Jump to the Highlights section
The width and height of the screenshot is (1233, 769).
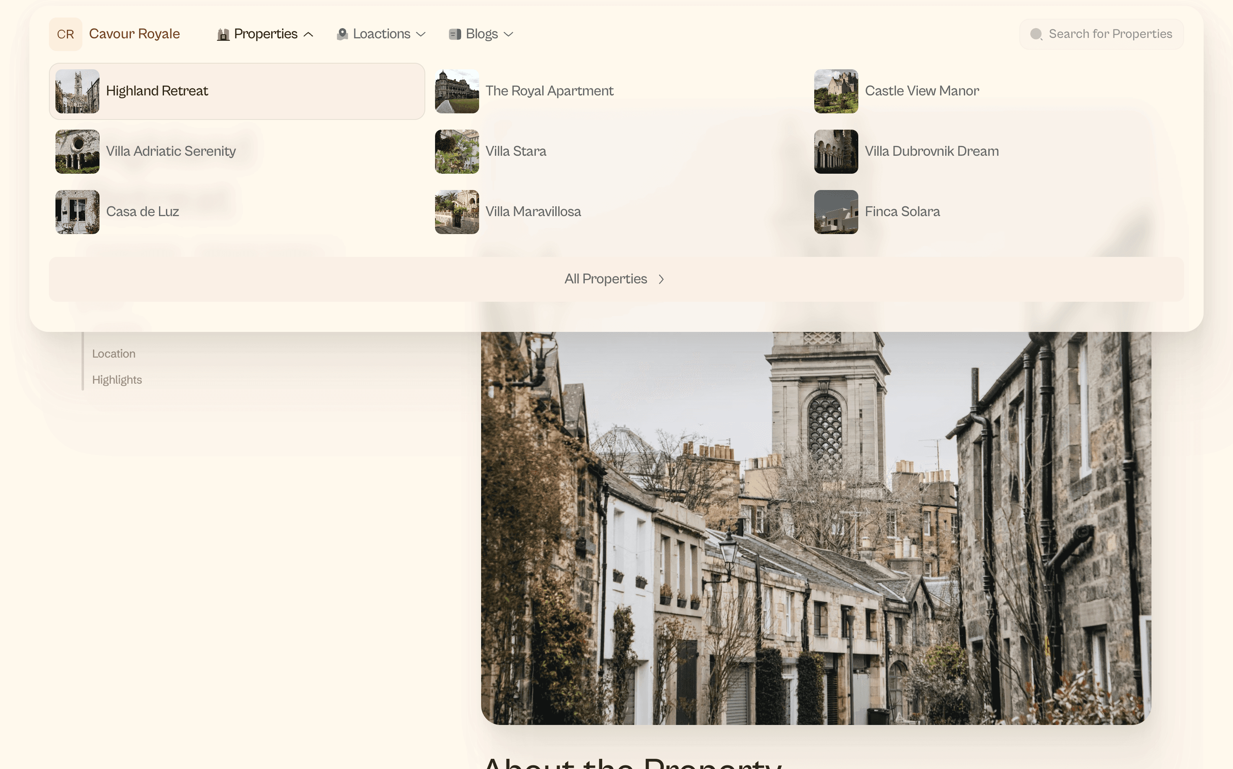pyautogui.click(x=117, y=380)
